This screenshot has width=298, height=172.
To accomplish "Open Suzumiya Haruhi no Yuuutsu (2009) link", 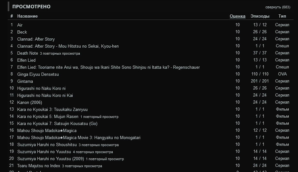I will click(51, 159).
